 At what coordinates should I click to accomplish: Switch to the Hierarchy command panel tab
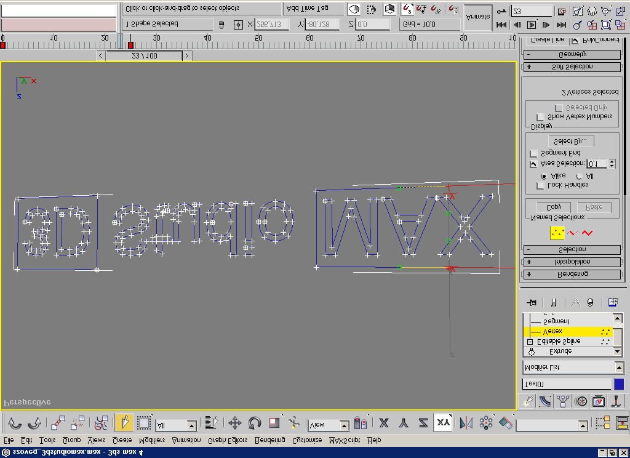563,401
